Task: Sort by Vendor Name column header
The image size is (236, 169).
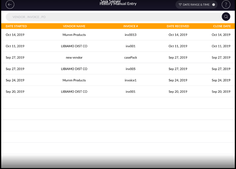Action: 74,26
